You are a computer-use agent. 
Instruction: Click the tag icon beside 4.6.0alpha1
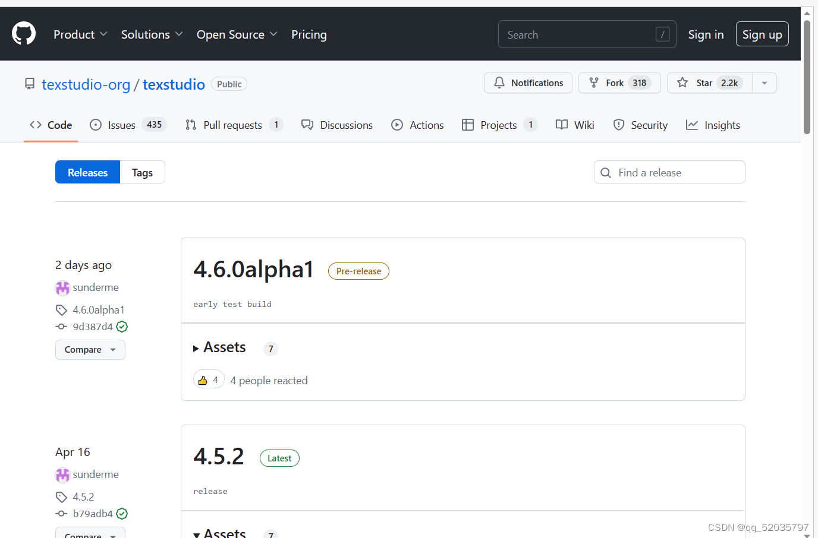(x=61, y=310)
